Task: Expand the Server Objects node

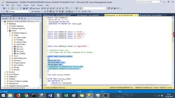Action: click(5, 74)
